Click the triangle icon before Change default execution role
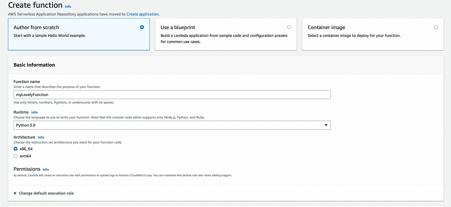451x207 pixels. 15,193
